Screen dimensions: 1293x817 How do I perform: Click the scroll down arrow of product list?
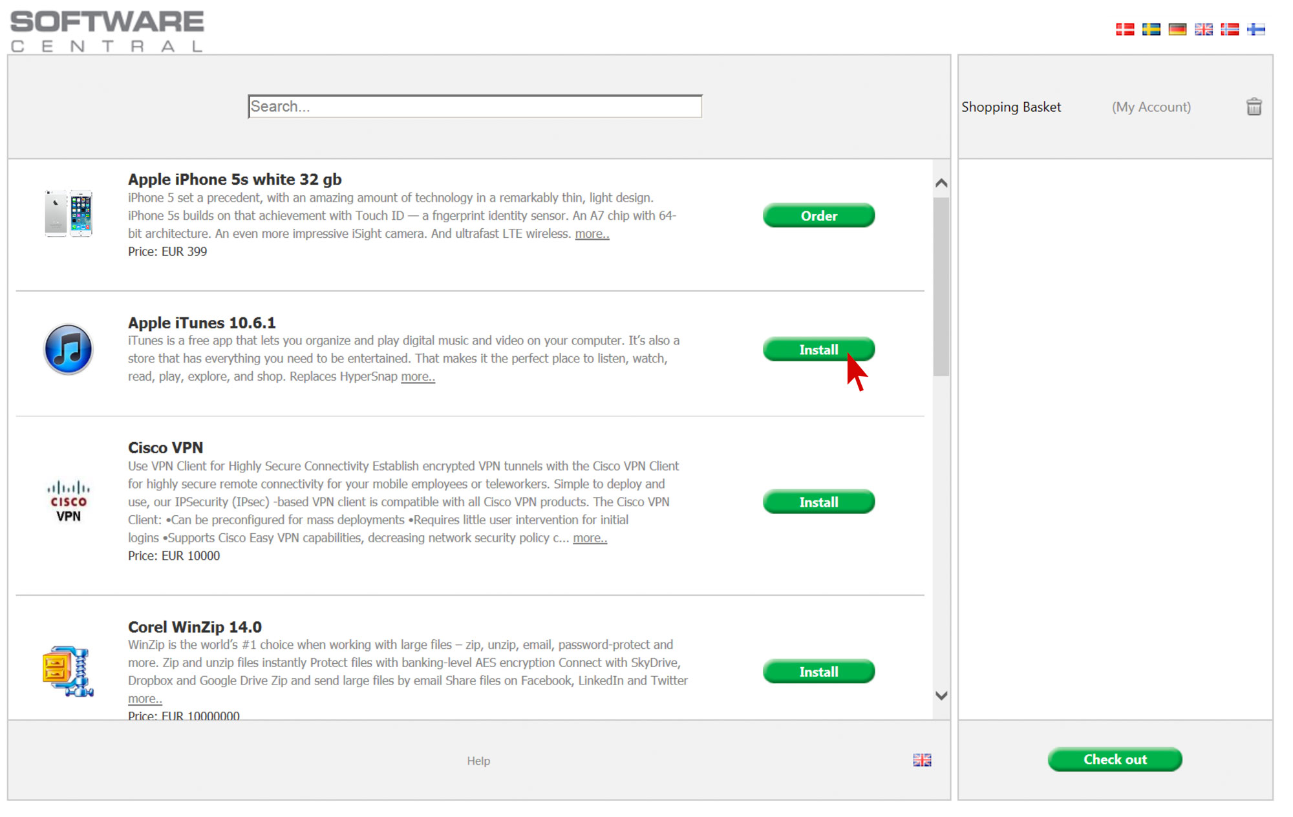941,695
